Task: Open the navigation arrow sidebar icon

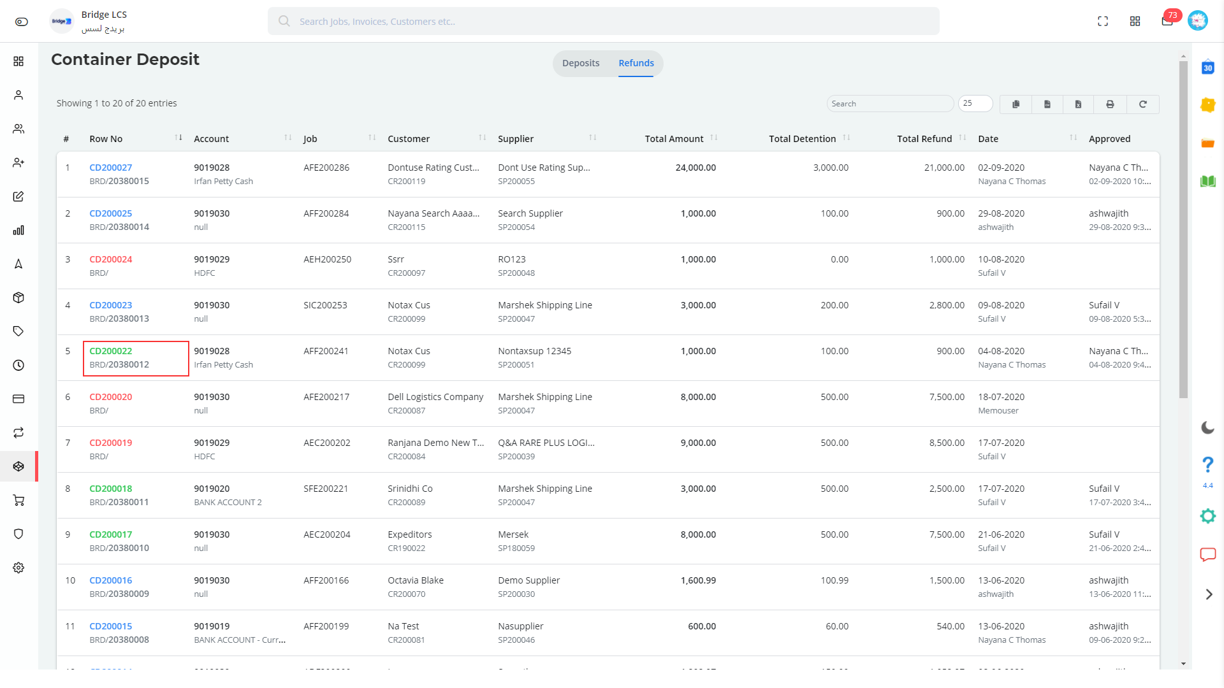Action: [18, 264]
